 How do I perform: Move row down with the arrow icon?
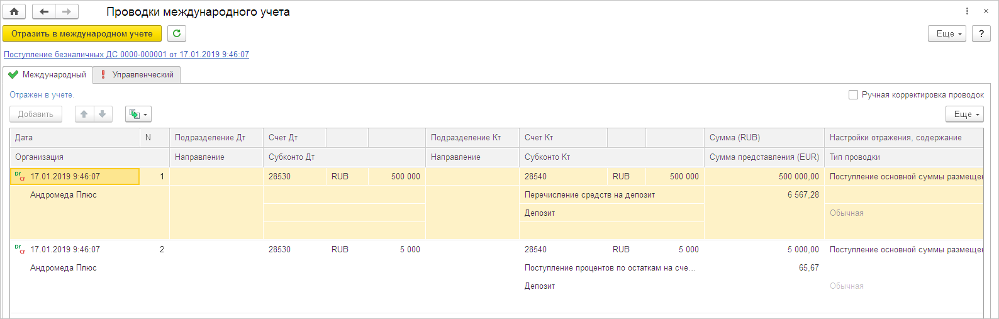102,114
